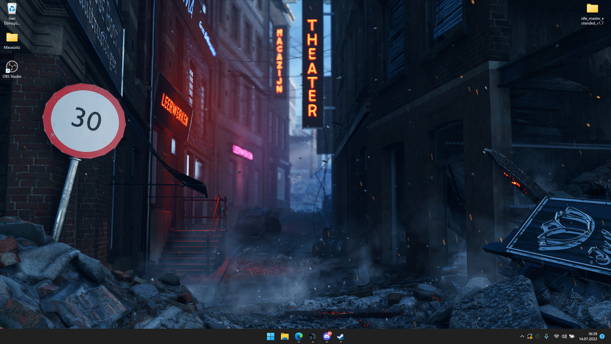Open Steam from the taskbar

(x=341, y=336)
